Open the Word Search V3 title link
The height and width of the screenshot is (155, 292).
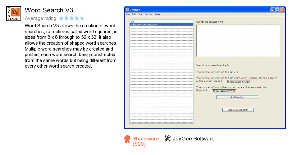49,10
